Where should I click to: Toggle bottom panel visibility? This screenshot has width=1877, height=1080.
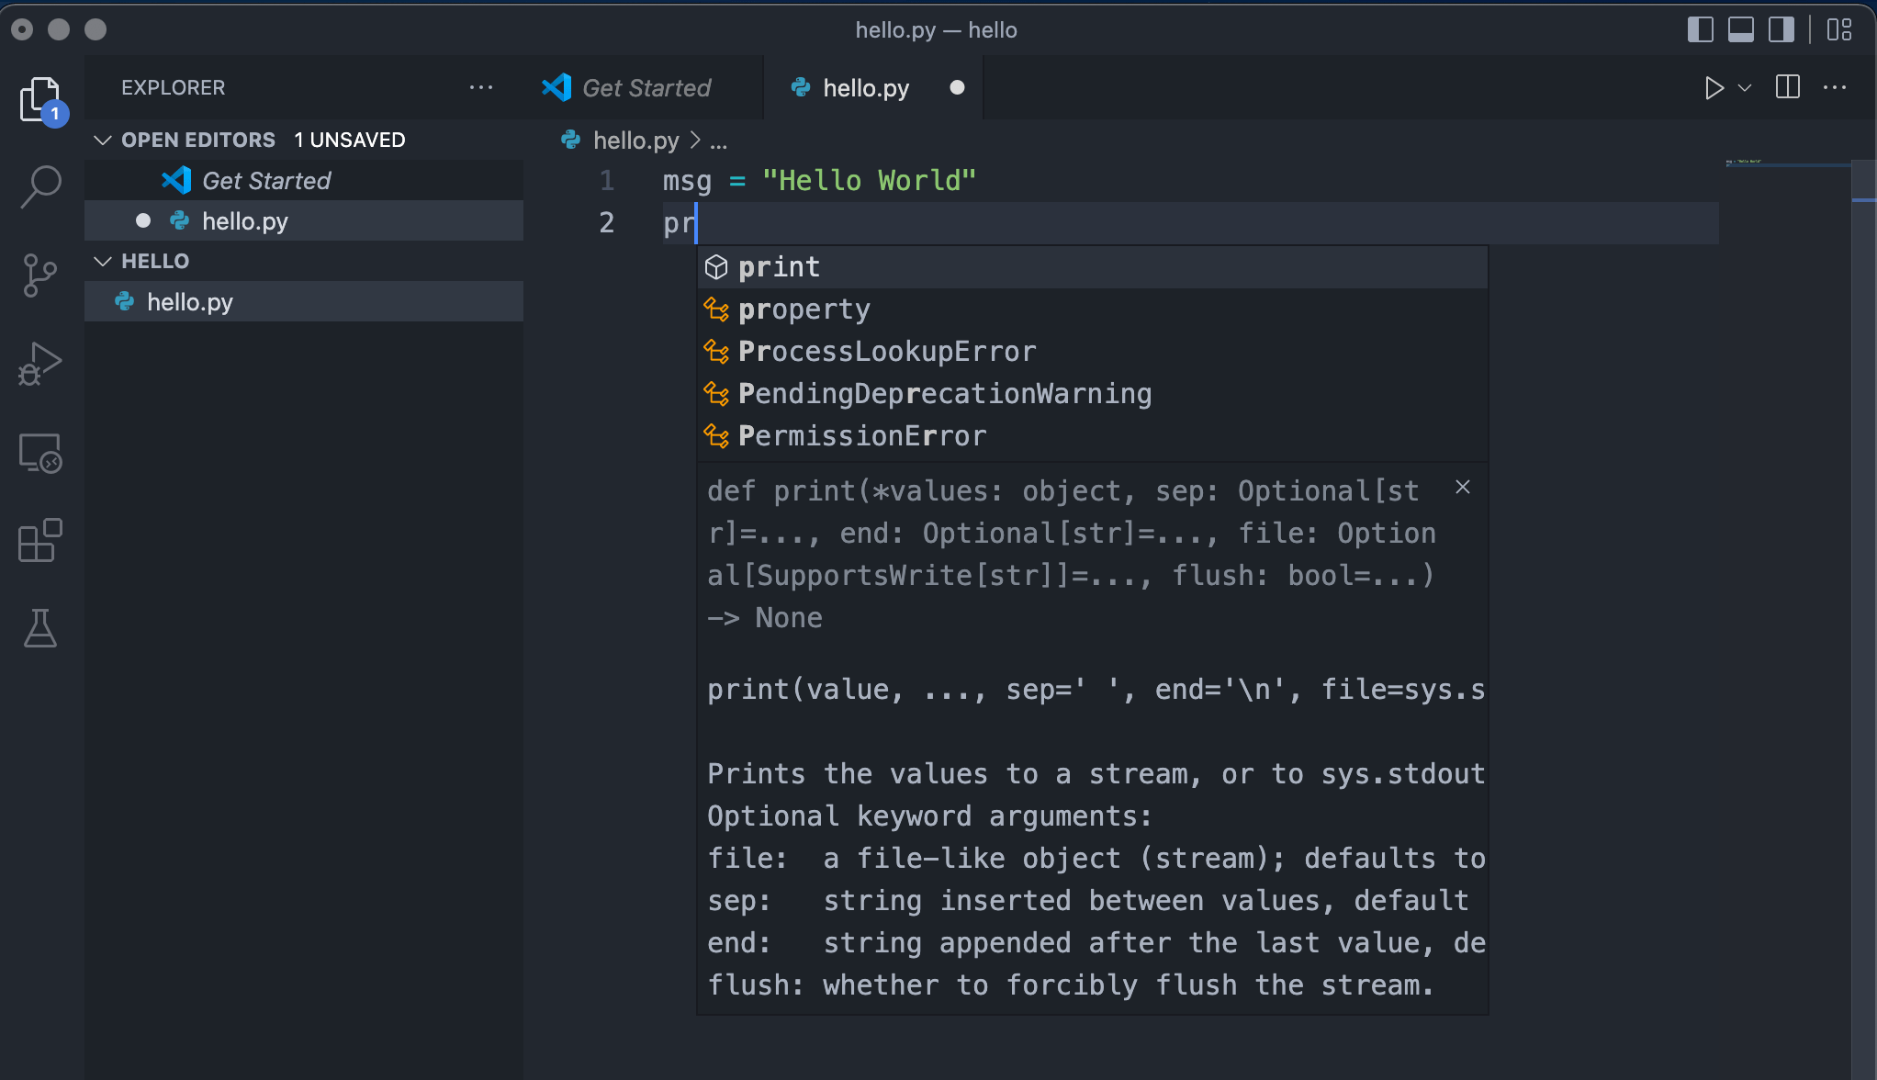pyautogui.click(x=1740, y=29)
